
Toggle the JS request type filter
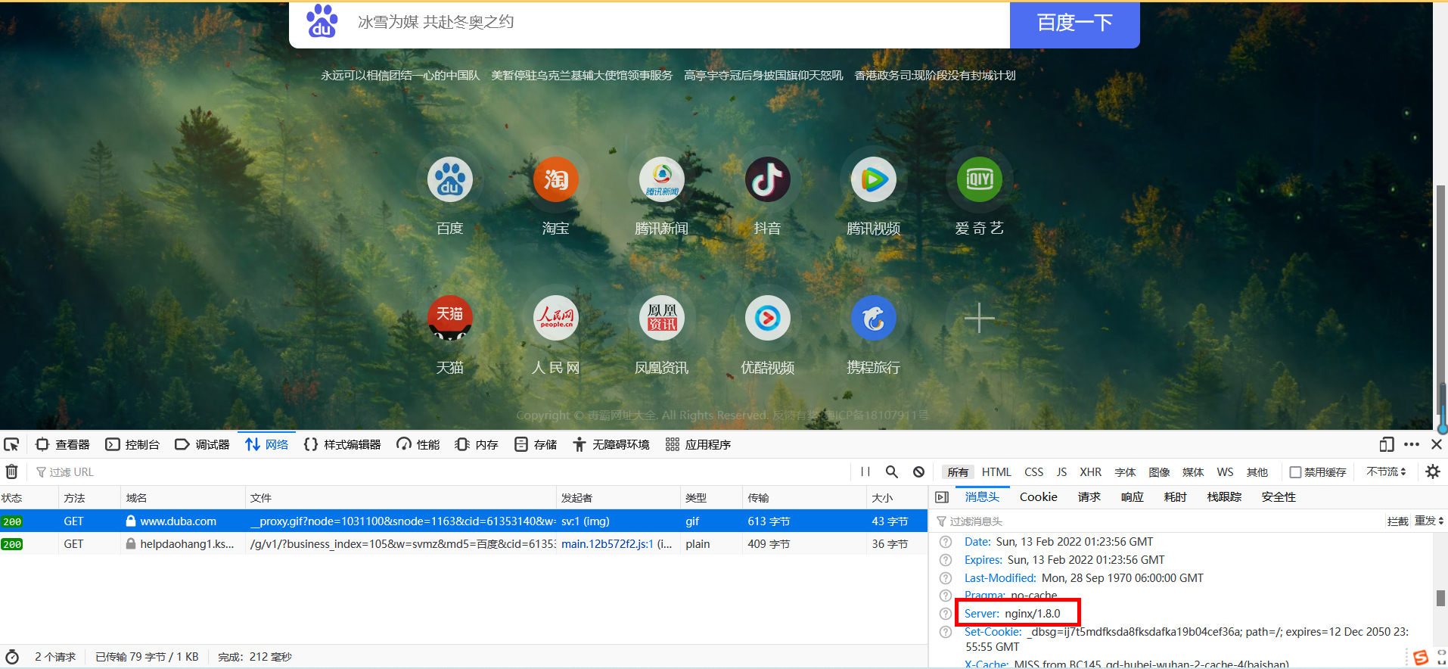(1061, 472)
